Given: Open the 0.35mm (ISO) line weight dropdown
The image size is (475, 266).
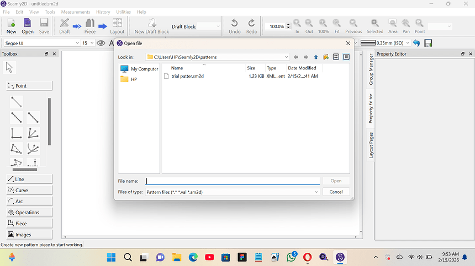Looking at the screenshot, I should click(x=408, y=43).
